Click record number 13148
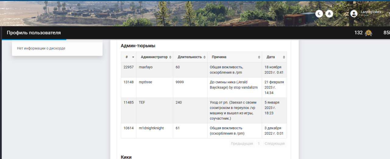The image size is (390, 159). tap(129, 82)
